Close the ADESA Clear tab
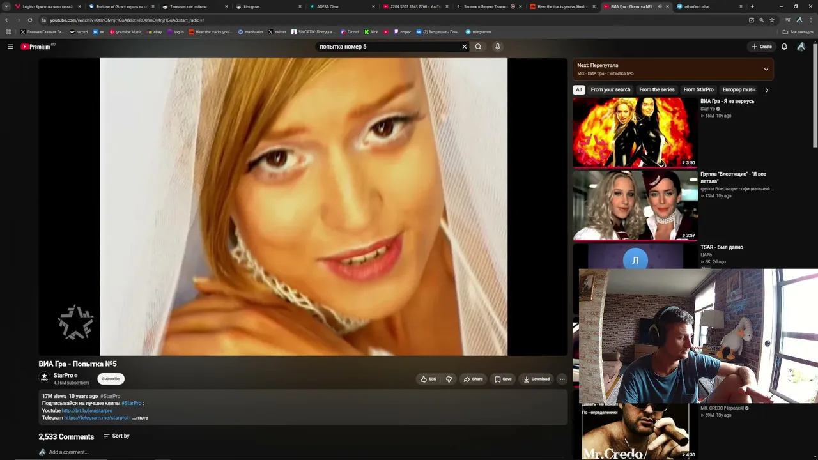818x460 pixels. point(373,6)
